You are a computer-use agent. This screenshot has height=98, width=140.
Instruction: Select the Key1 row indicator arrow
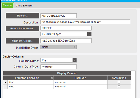click(5, 82)
